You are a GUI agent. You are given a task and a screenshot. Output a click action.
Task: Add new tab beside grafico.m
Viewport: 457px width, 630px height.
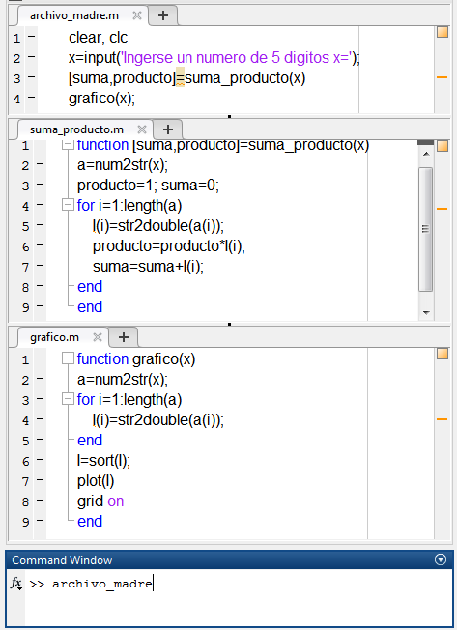[124, 337]
